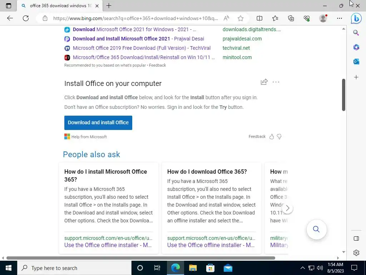
Task: Open Mail app from taskbar
Action: coord(228,268)
